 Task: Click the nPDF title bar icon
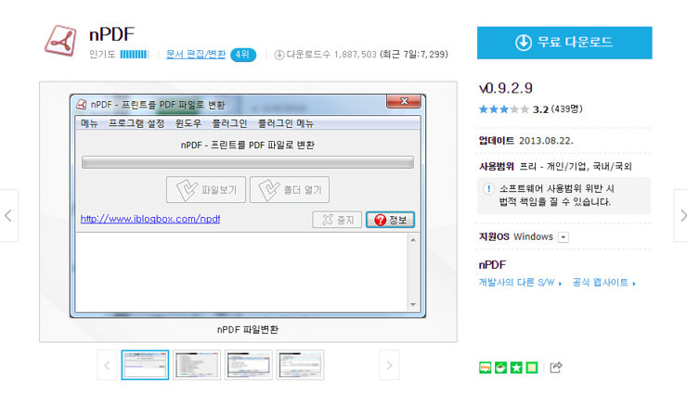(x=82, y=105)
